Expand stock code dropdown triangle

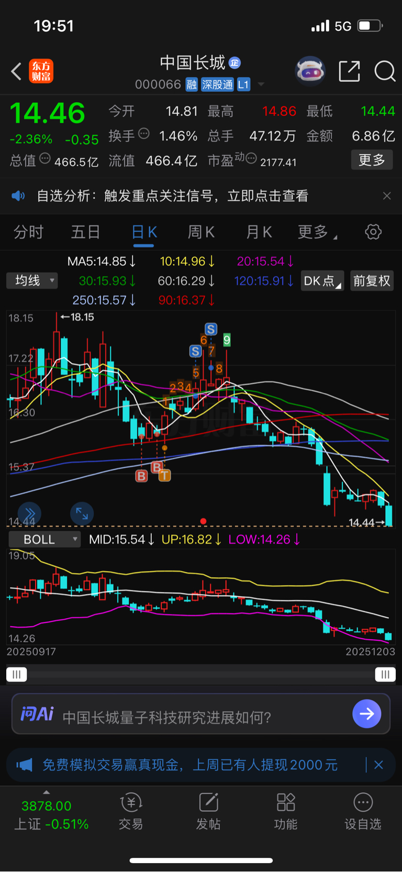(261, 84)
